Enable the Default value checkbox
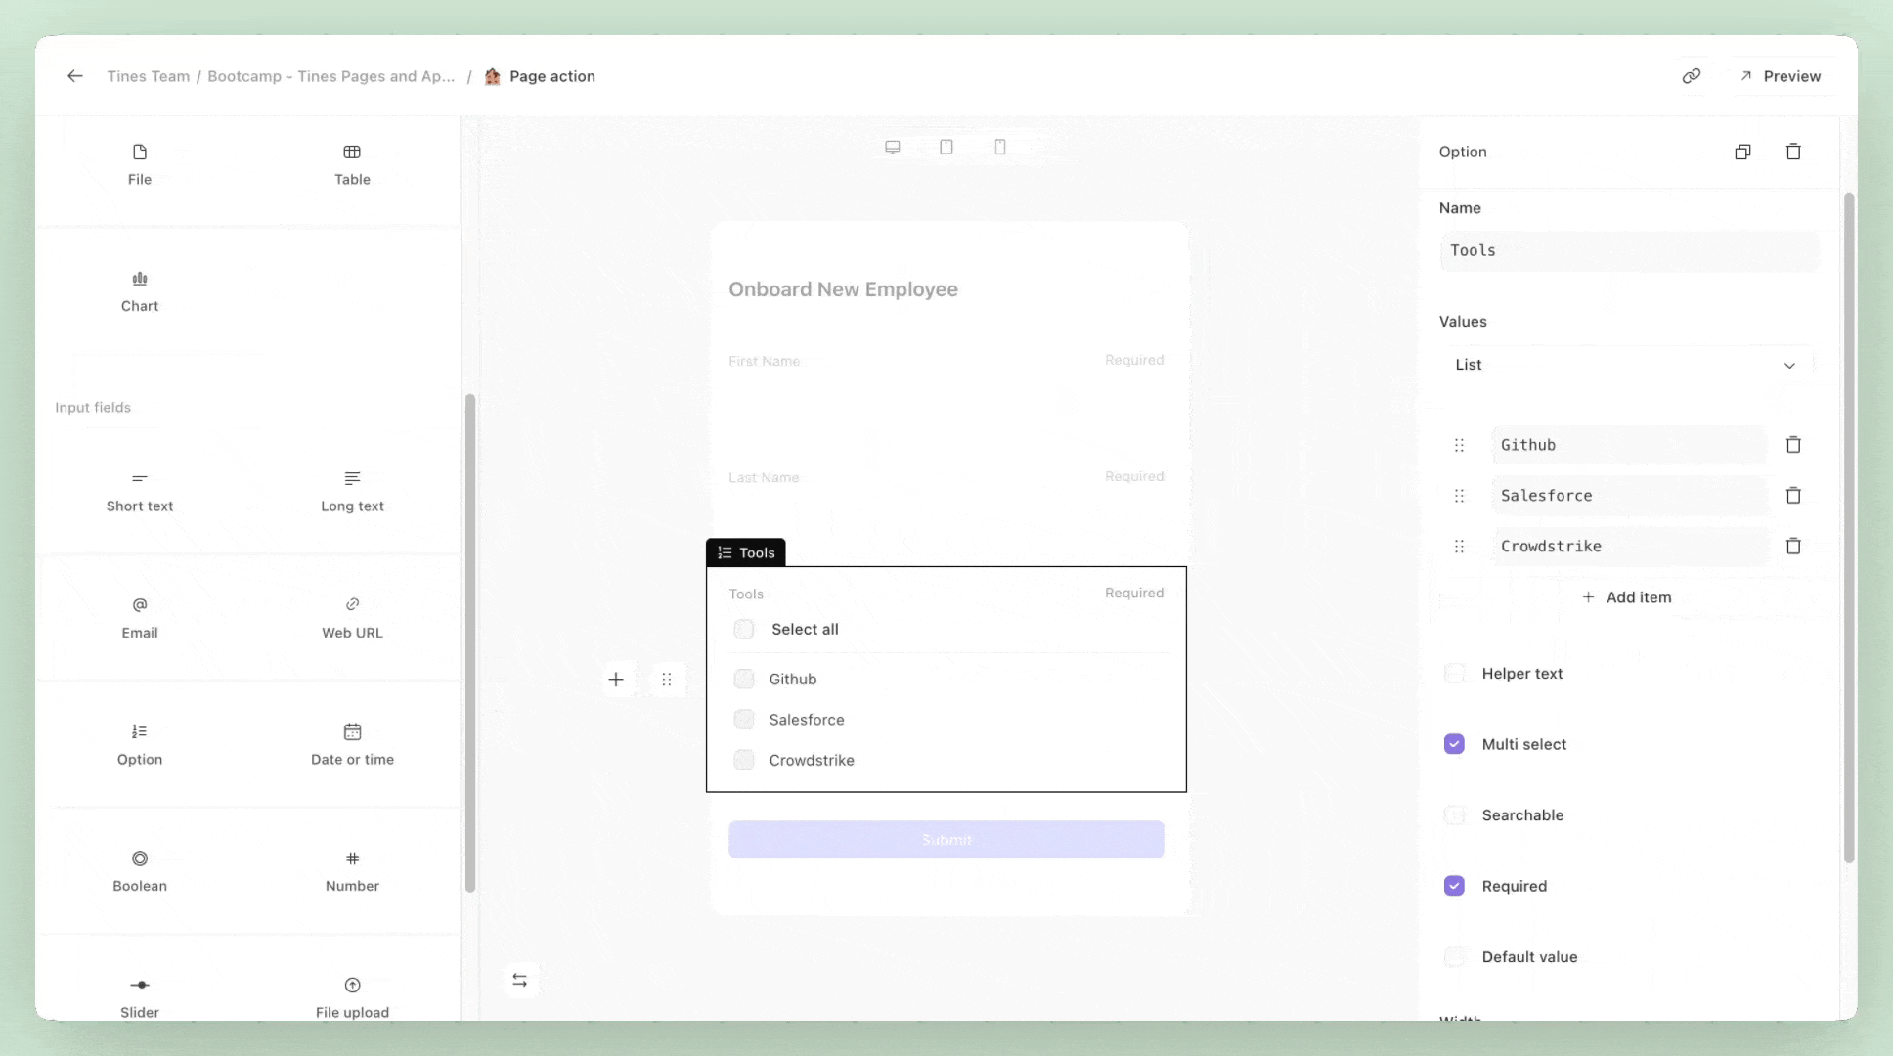 click(1454, 957)
